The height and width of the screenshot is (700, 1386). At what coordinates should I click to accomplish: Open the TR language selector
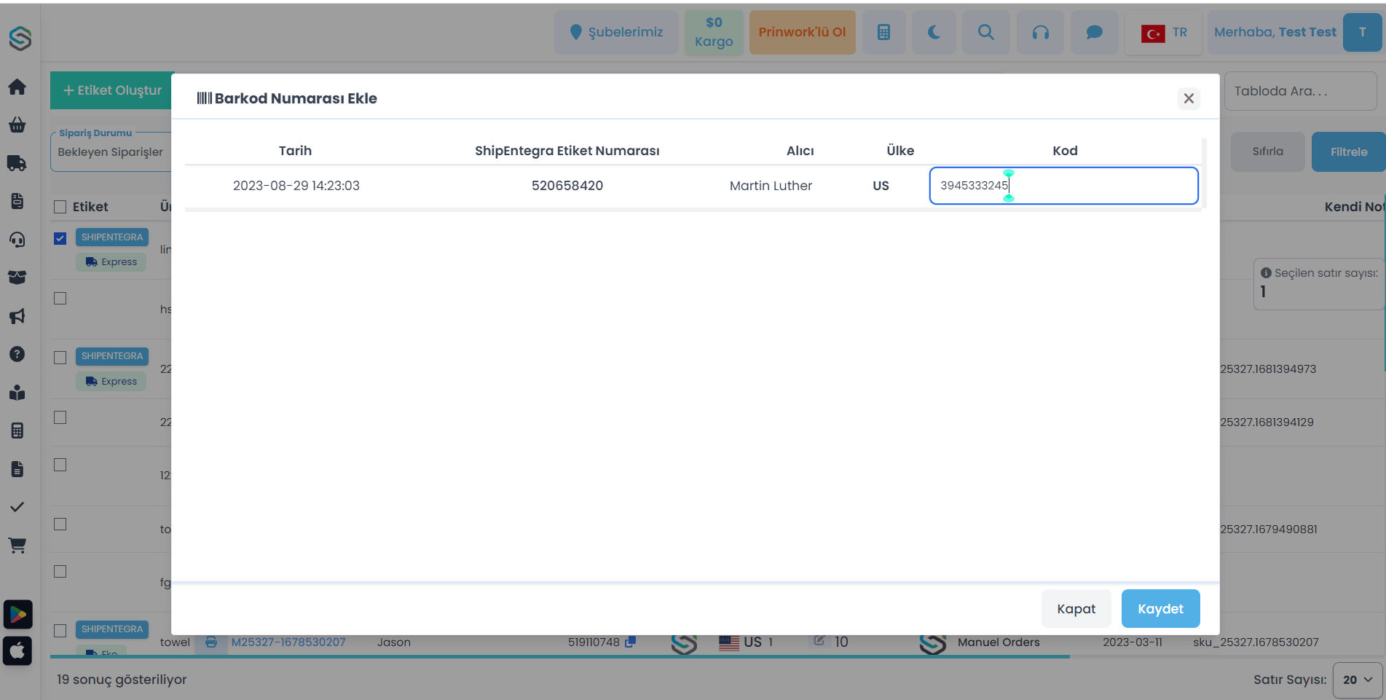(x=1164, y=32)
